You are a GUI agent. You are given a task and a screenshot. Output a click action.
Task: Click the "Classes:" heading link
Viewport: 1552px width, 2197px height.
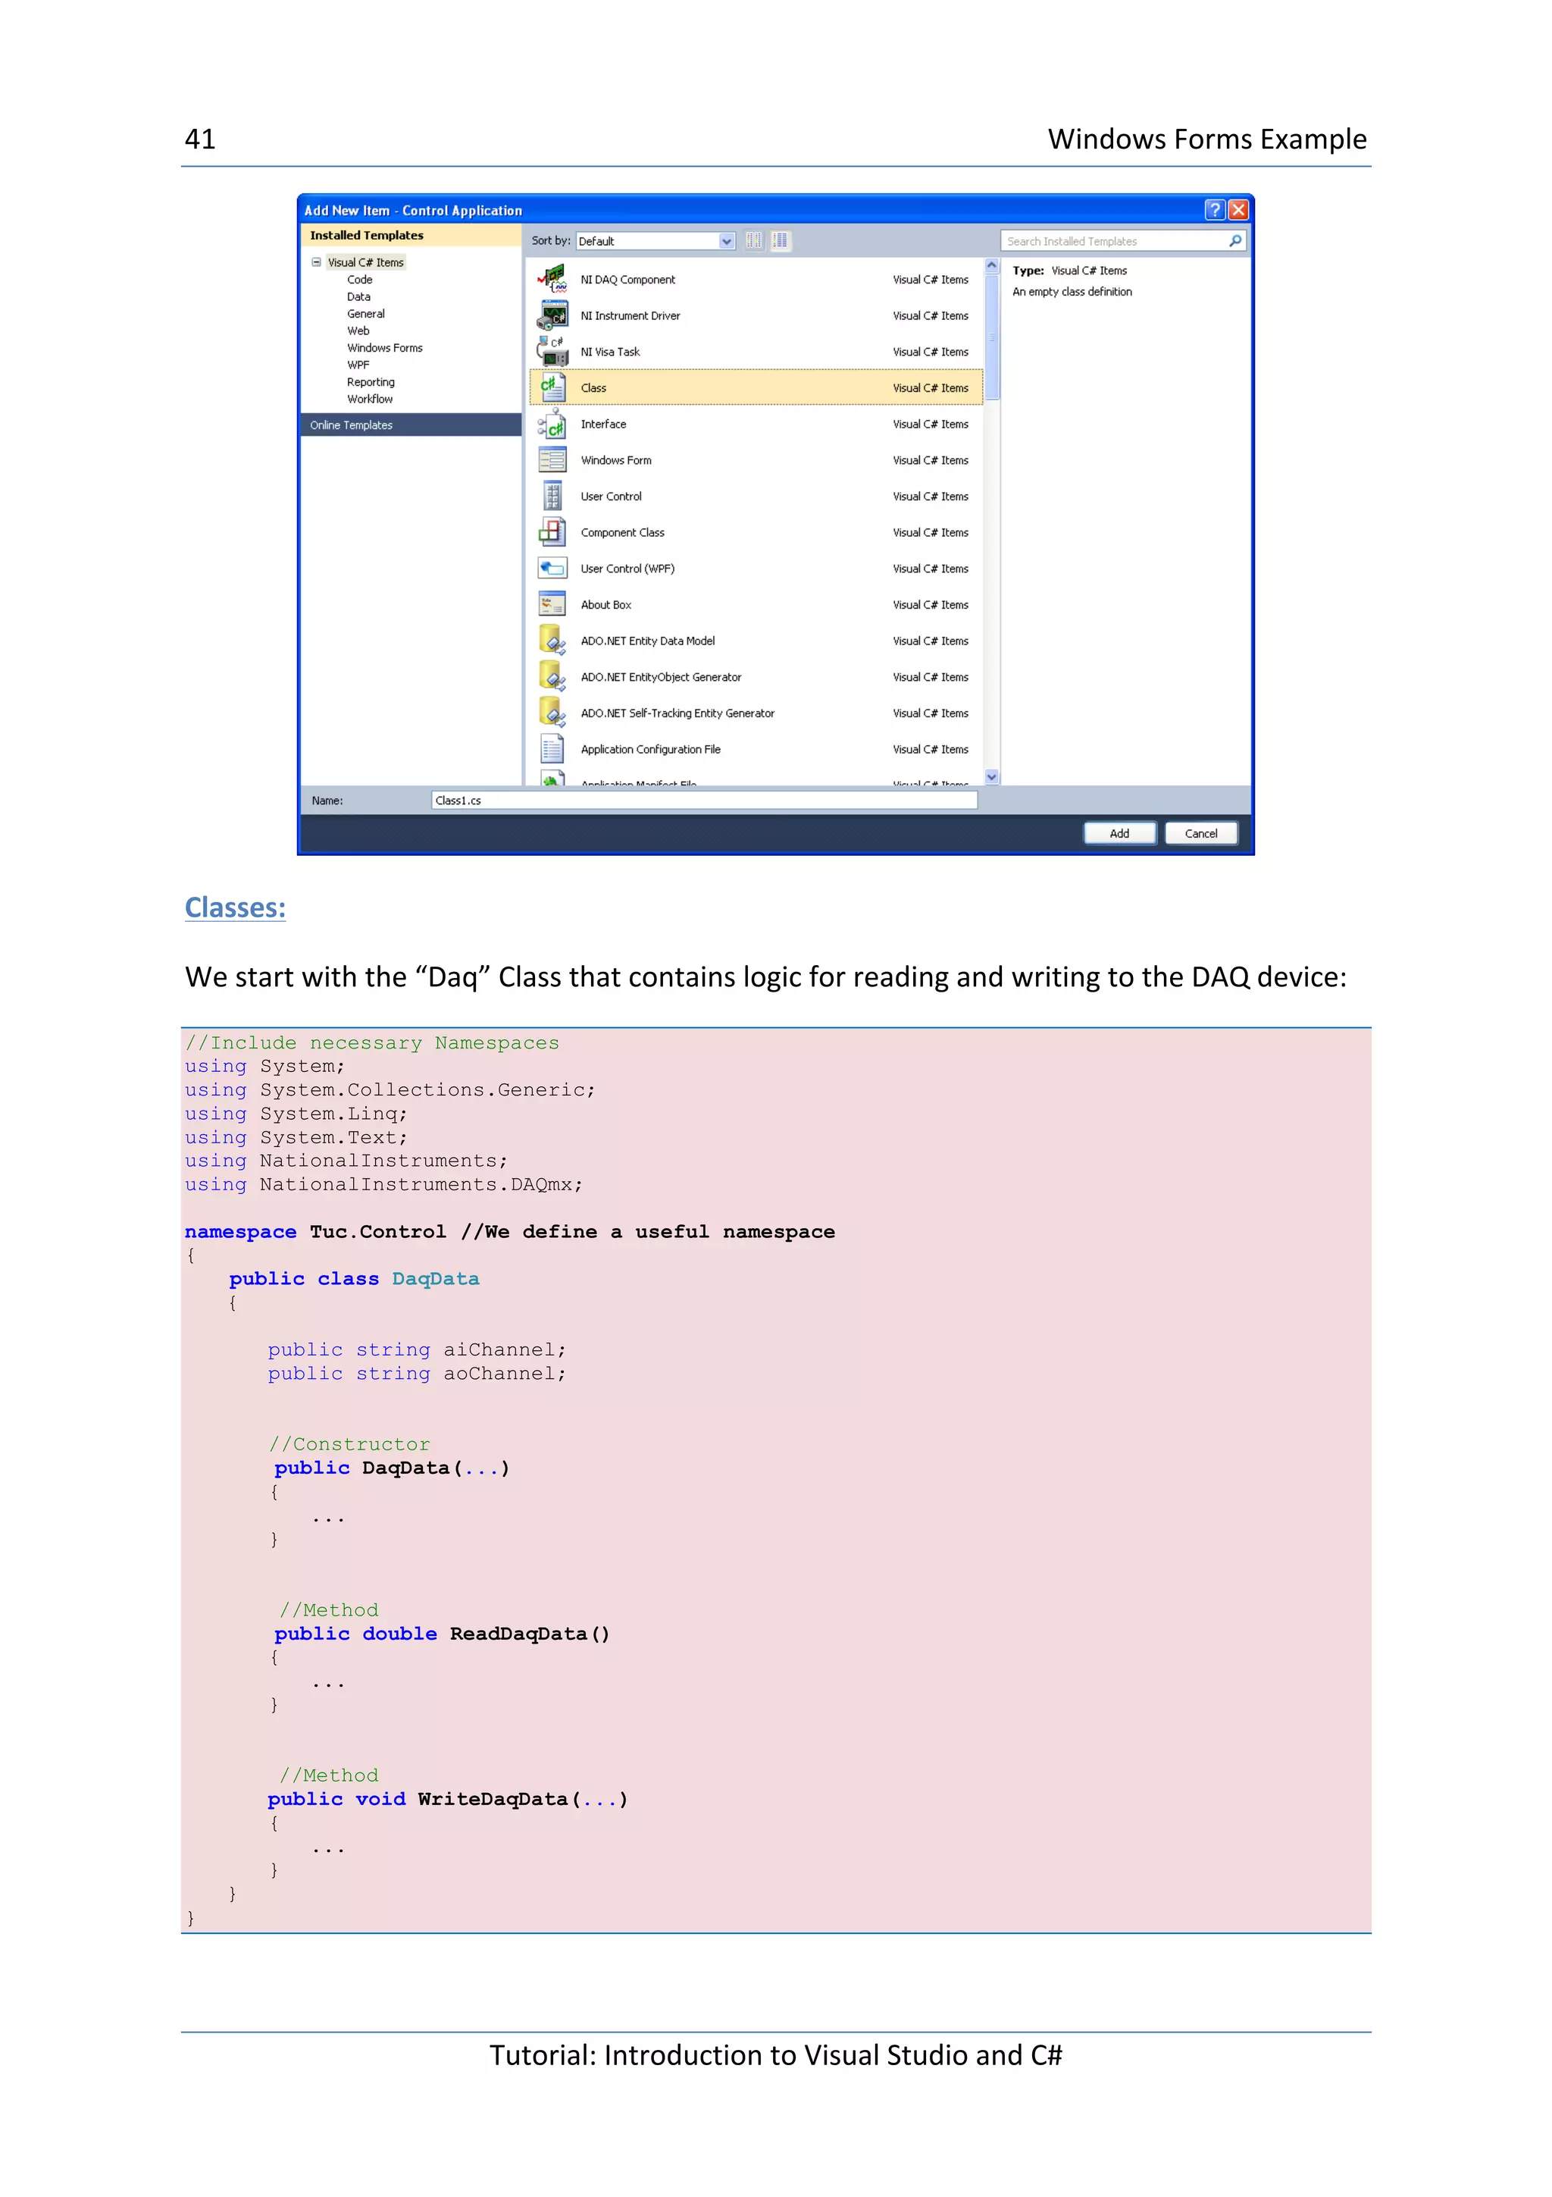point(235,907)
